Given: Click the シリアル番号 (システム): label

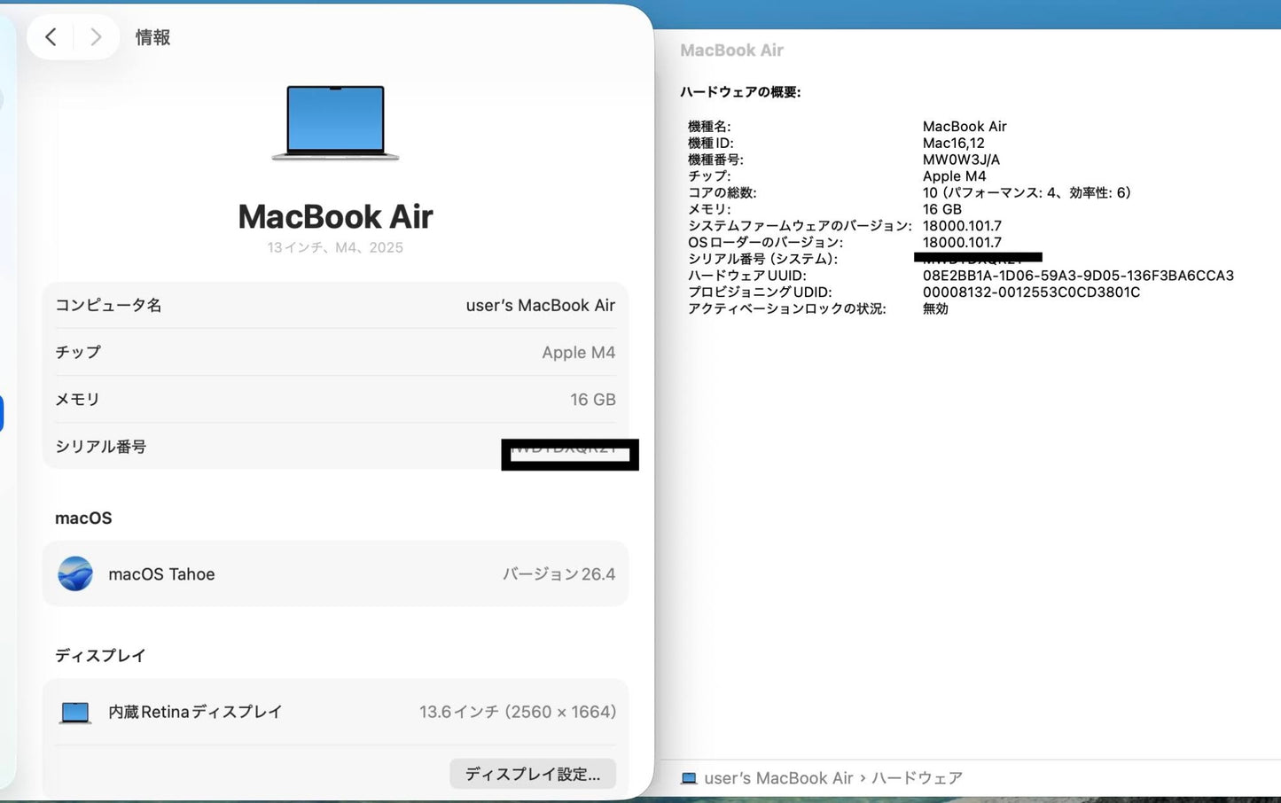Looking at the screenshot, I should tap(762, 259).
